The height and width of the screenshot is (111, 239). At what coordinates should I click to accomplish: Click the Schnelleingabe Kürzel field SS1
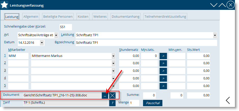click(x=65, y=27)
